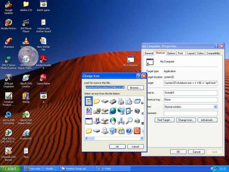Select the Google Updater desktop icon
Viewport: 229px width, 172px height.
click(x=8, y=8)
